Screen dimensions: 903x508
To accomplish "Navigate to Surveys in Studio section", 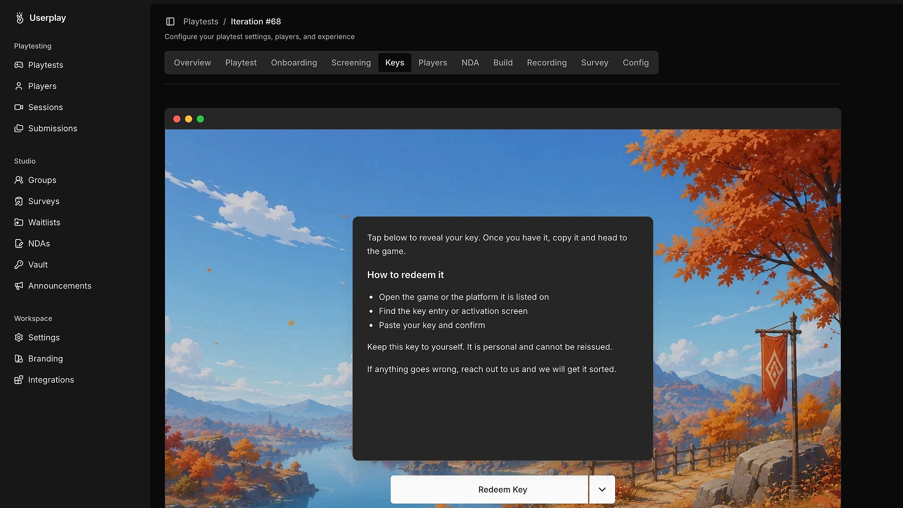I will pos(44,201).
